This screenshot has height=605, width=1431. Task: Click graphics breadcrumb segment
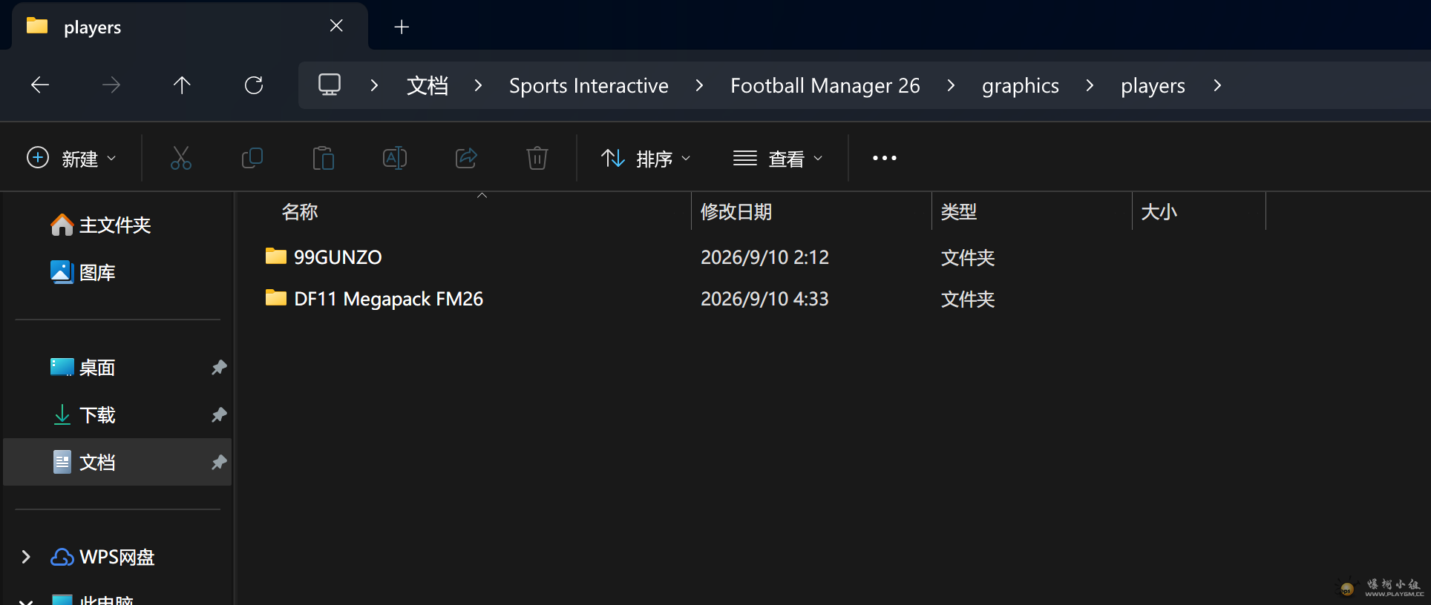click(1021, 86)
